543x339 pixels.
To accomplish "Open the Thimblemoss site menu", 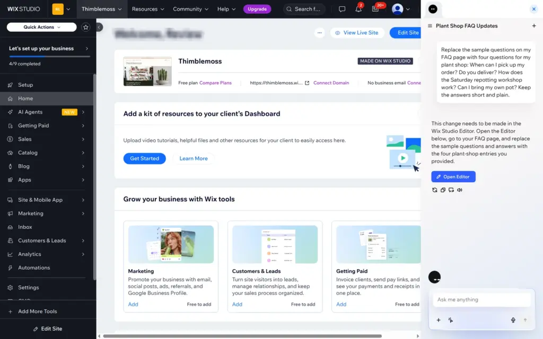I will click(101, 9).
